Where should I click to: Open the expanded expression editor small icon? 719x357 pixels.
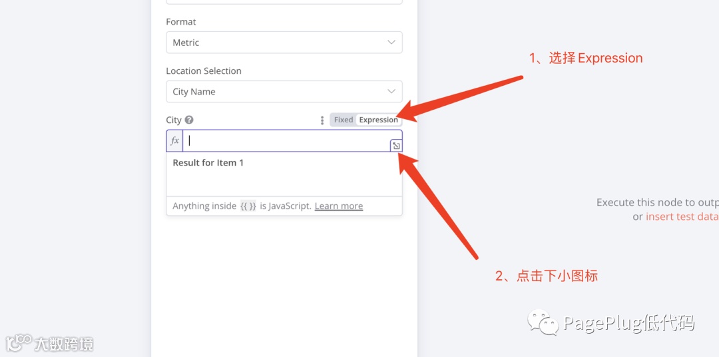point(396,146)
